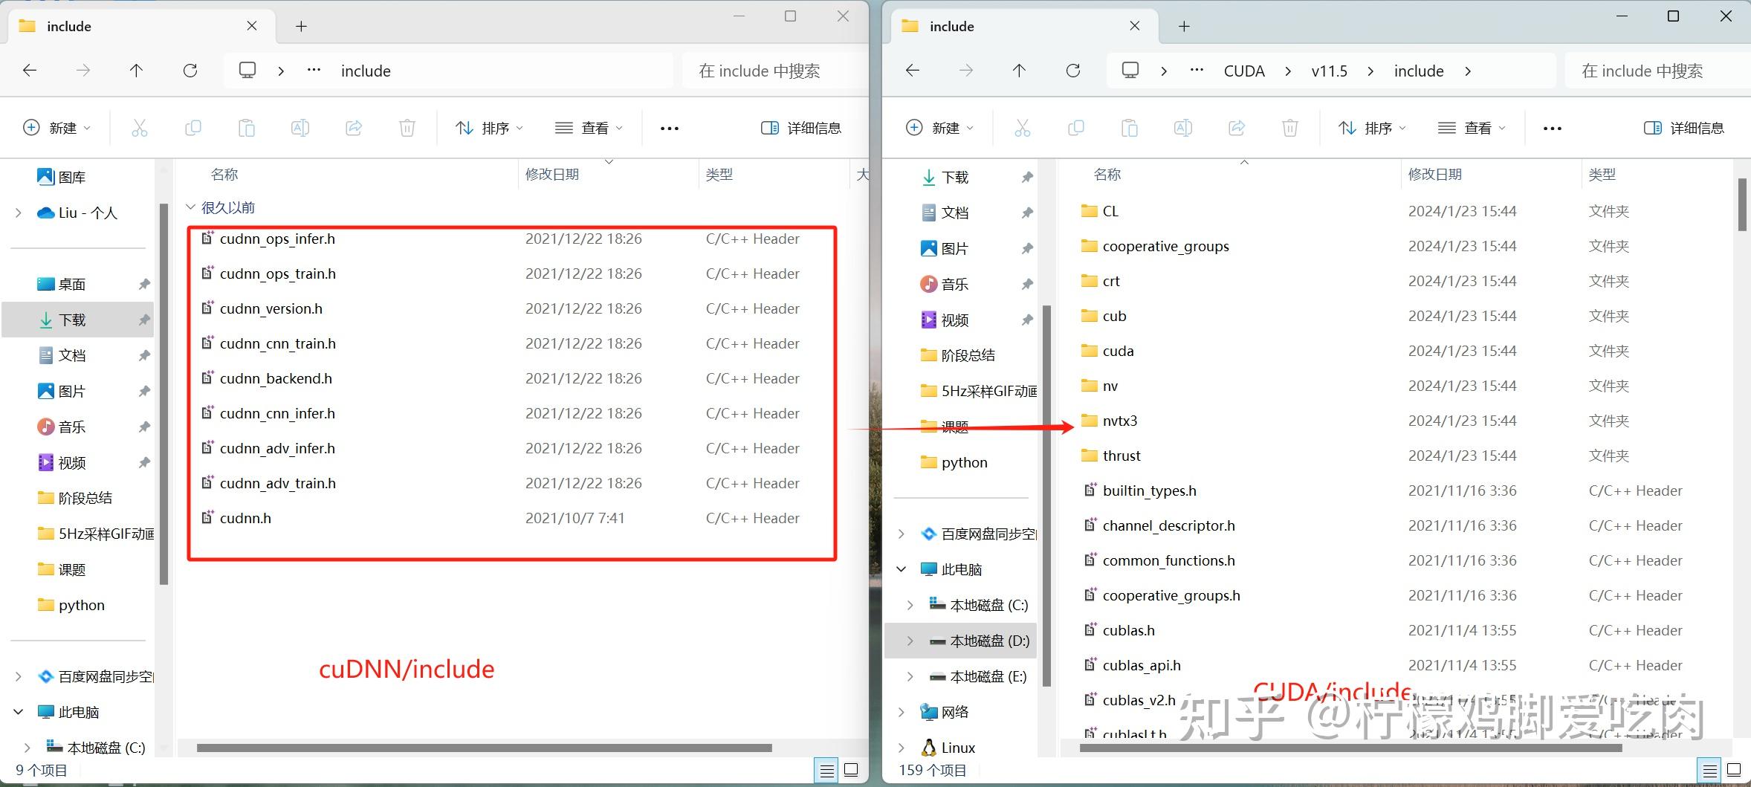
Task: Navigate up one folder level in left window
Action: pyautogui.click(x=137, y=70)
